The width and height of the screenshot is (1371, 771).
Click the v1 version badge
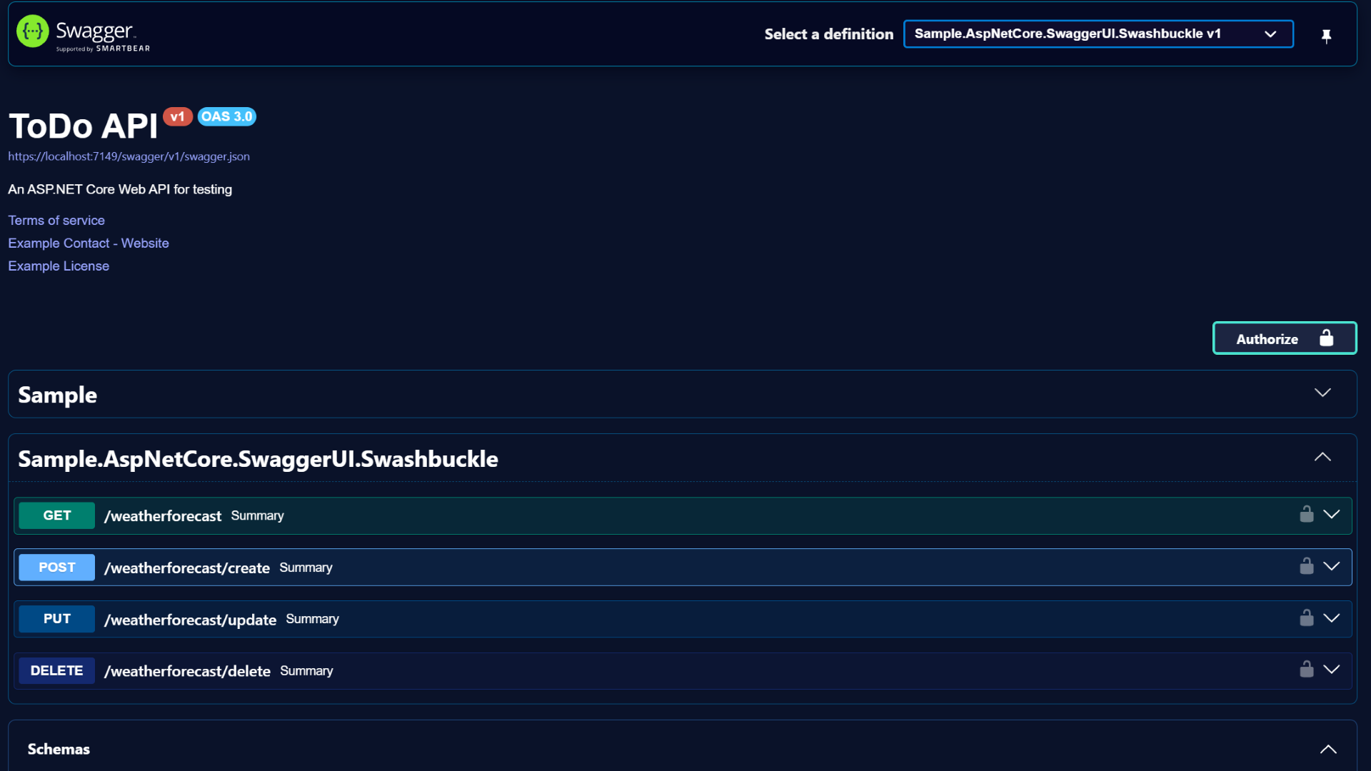click(x=177, y=116)
